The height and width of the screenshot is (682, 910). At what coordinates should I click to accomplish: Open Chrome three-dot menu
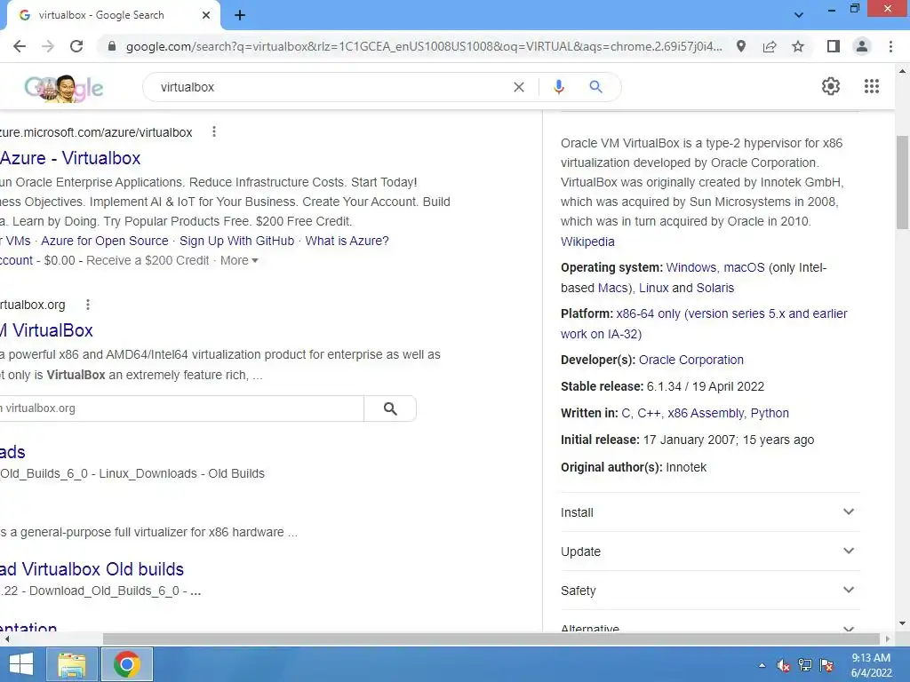(x=890, y=46)
